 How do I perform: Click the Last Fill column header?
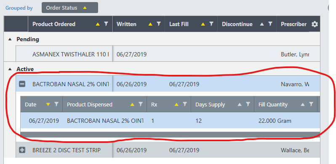point(191,24)
